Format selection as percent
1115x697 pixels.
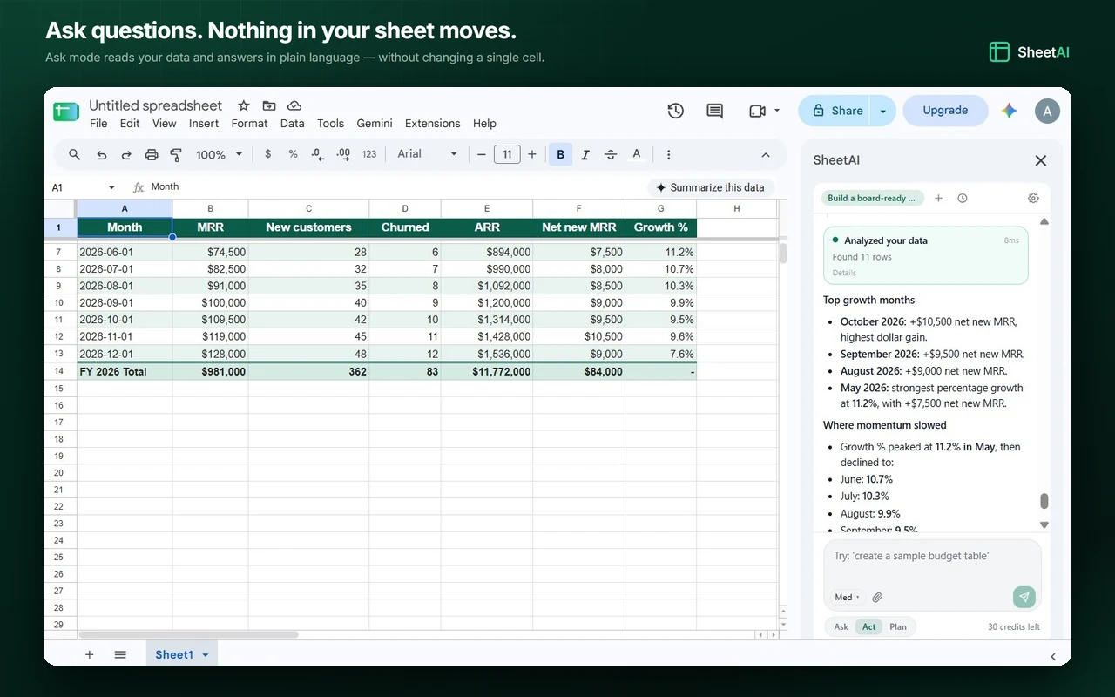293,154
